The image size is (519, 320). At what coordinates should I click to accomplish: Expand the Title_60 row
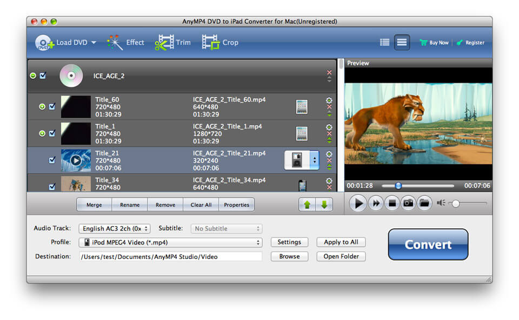(42, 106)
